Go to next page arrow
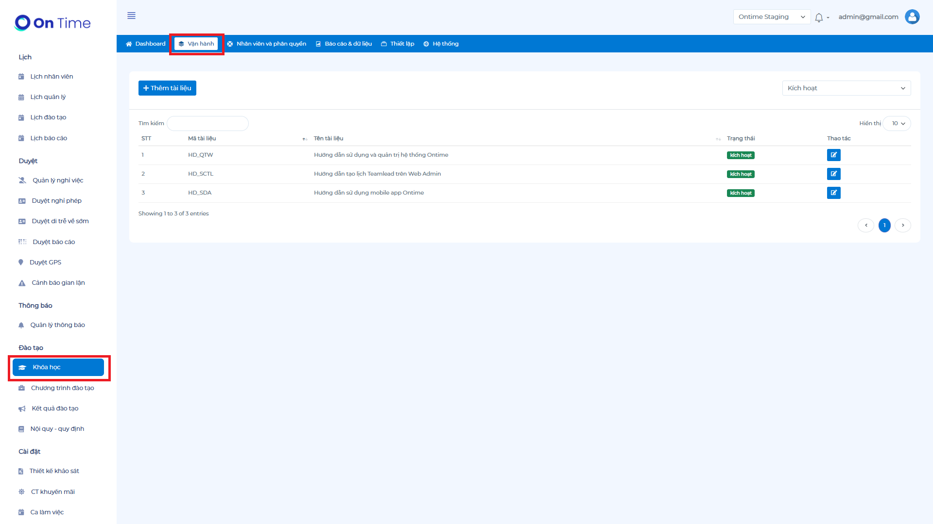Viewport: 933px width, 524px height. pos(903,226)
